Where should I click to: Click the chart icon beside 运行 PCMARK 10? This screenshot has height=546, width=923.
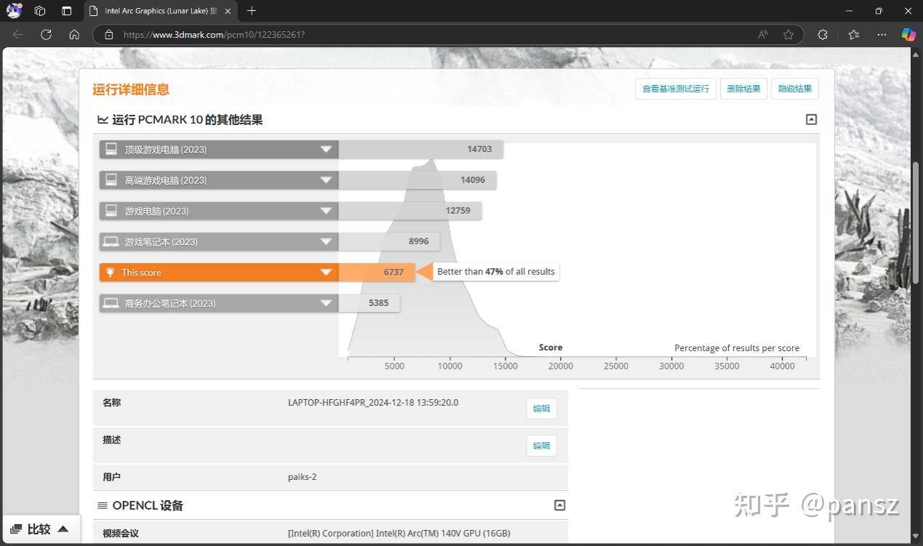tap(103, 119)
